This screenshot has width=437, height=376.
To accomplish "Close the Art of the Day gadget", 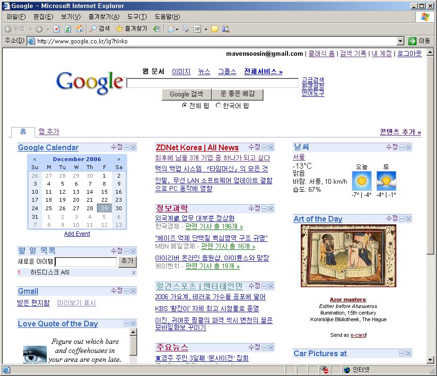I will pyautogui.click(x=409, y=219).
